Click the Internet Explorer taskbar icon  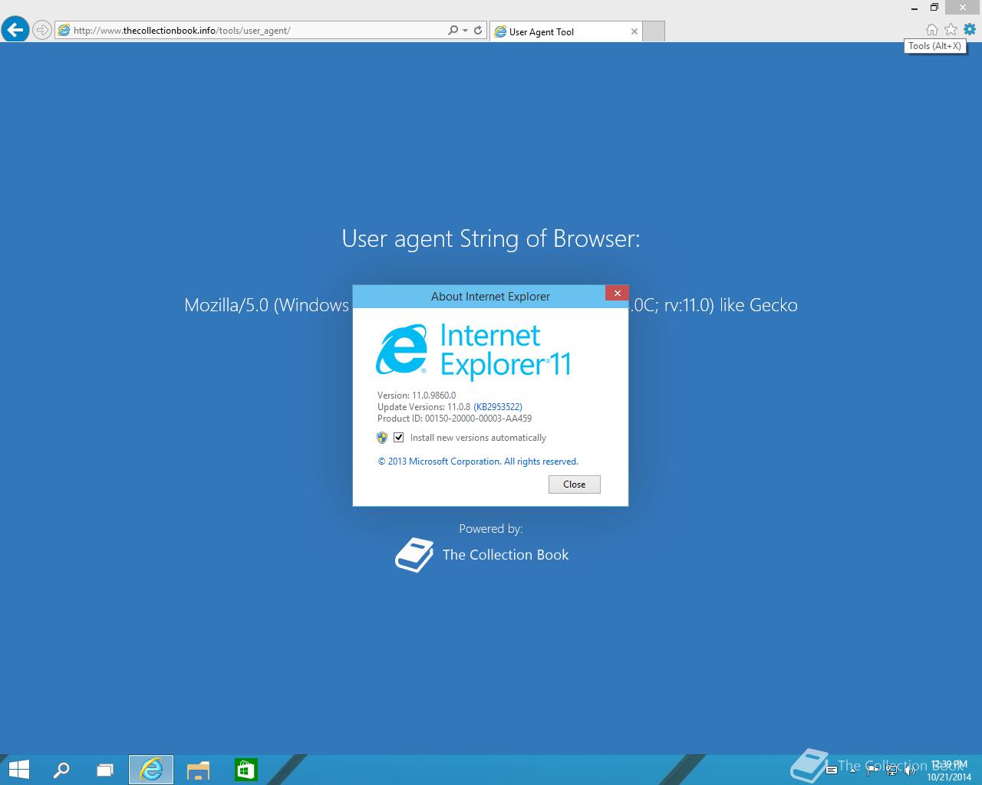tap(151, 770)
